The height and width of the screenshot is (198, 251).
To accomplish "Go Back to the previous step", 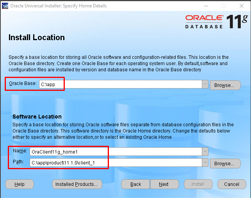I will tap(135, 184).
